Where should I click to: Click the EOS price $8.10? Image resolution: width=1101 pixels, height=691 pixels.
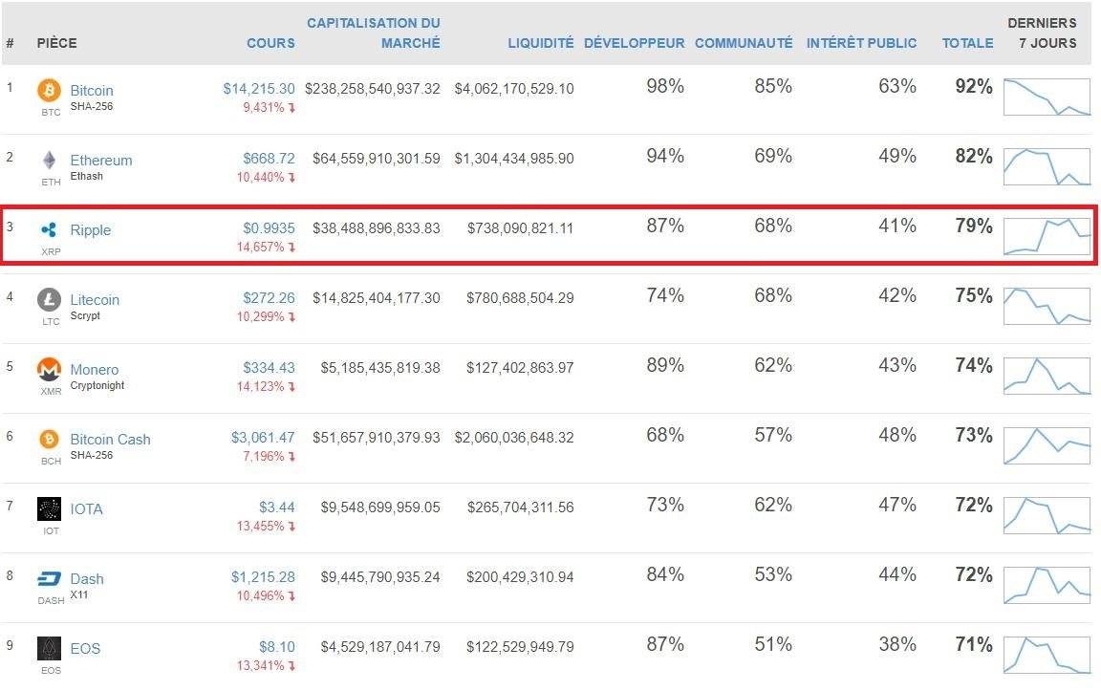tap(276, 647)
